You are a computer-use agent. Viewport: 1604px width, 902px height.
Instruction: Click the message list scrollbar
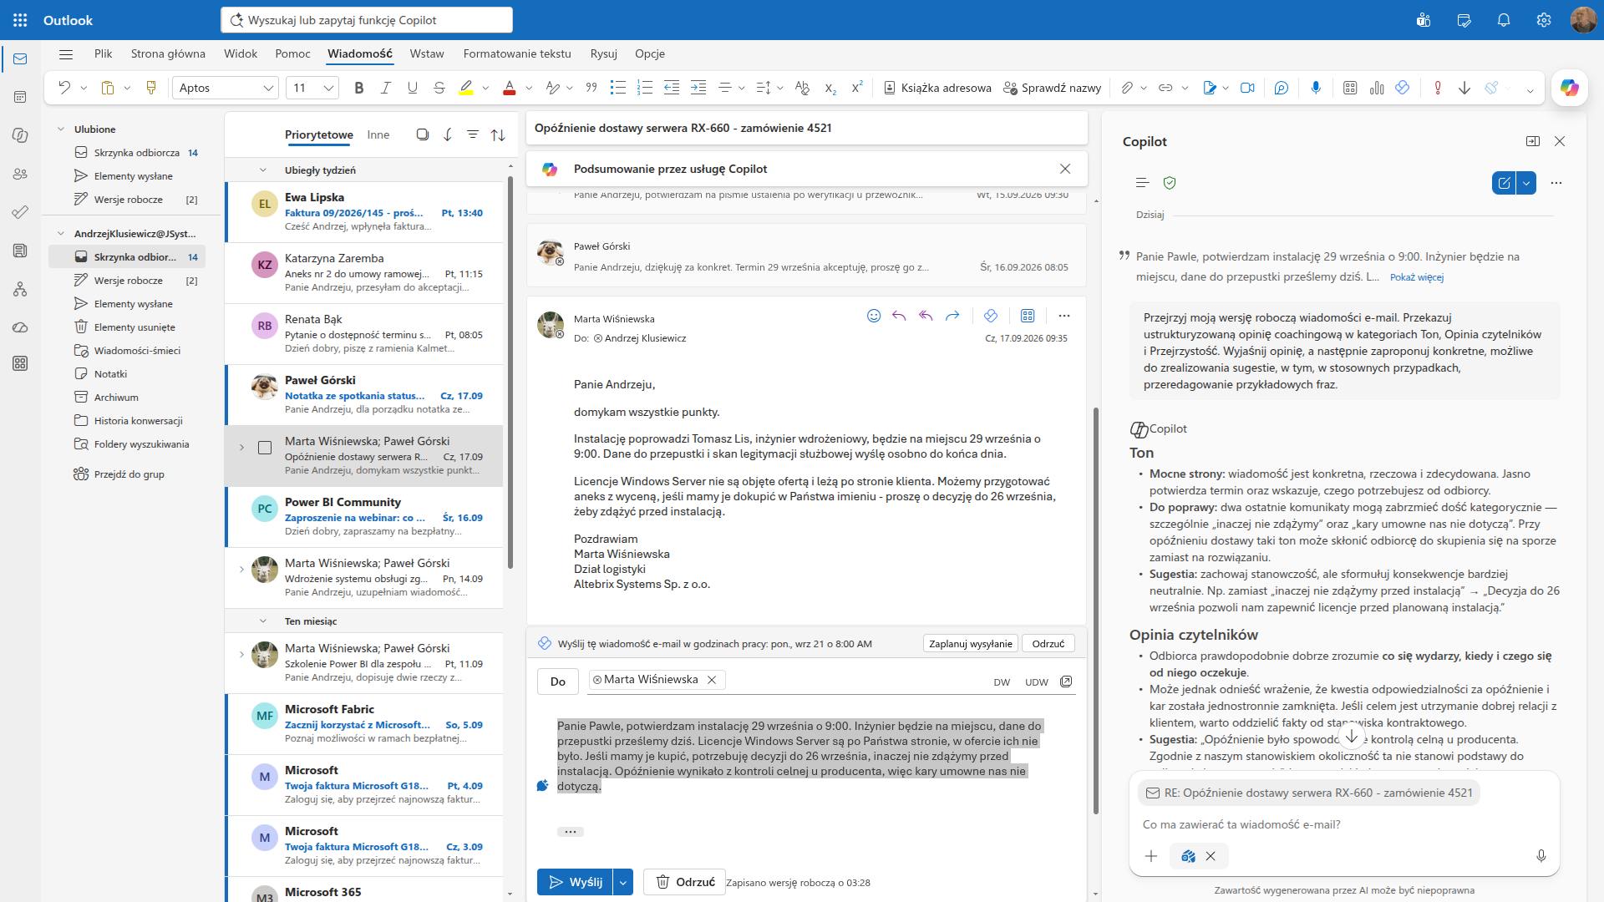point(510,372)
